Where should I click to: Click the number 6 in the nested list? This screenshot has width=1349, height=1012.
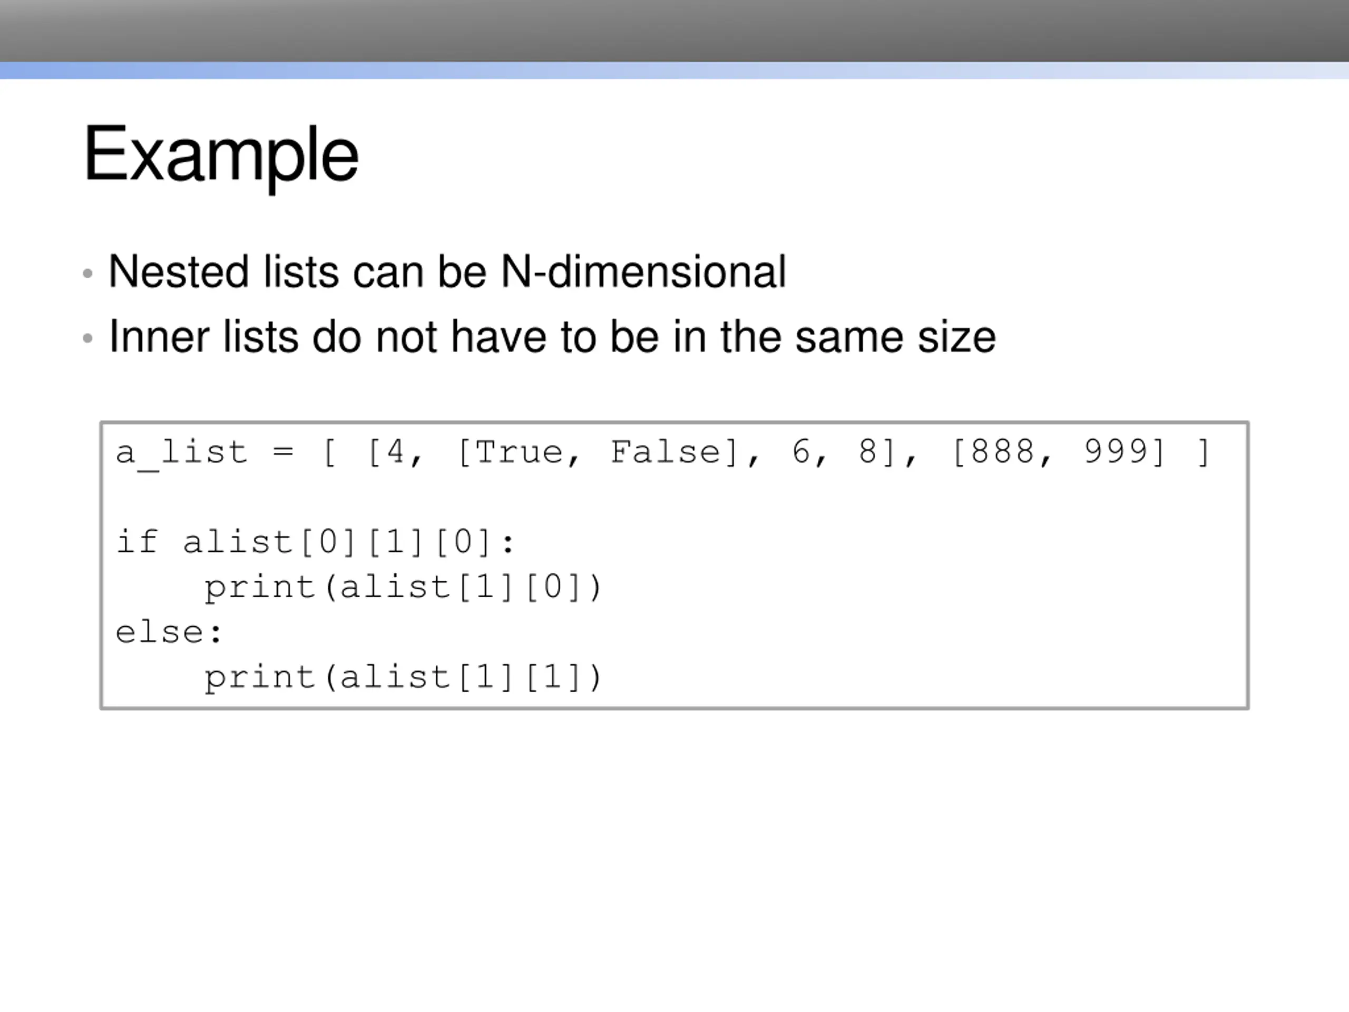point(800,453)
